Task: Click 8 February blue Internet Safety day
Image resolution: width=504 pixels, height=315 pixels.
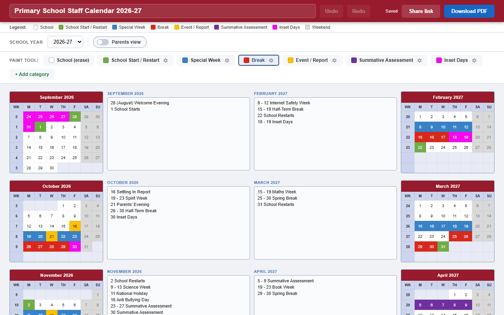Action: click(x=420, y=127)
